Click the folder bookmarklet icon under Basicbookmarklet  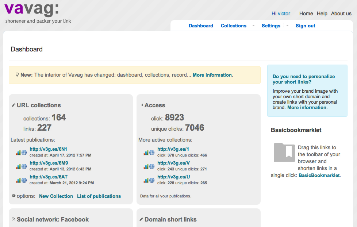(284, 153)
